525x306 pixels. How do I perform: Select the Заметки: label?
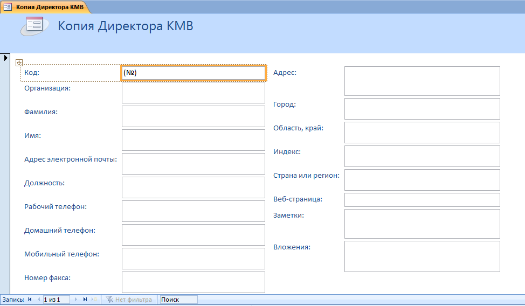(288, 215)
